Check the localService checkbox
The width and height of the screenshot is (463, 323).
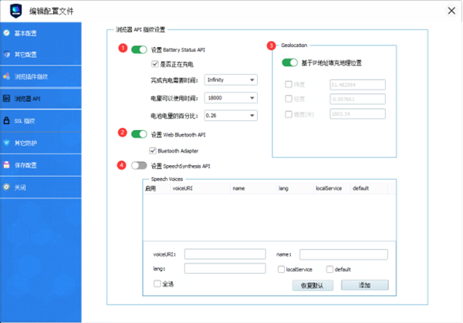281,269
